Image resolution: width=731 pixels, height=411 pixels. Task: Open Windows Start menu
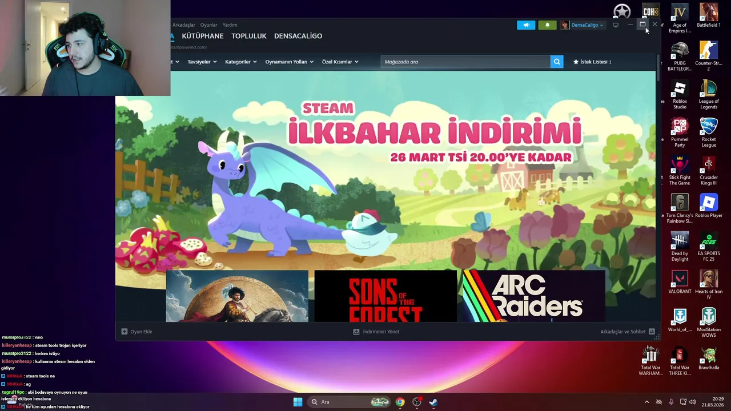pos(298,402)
